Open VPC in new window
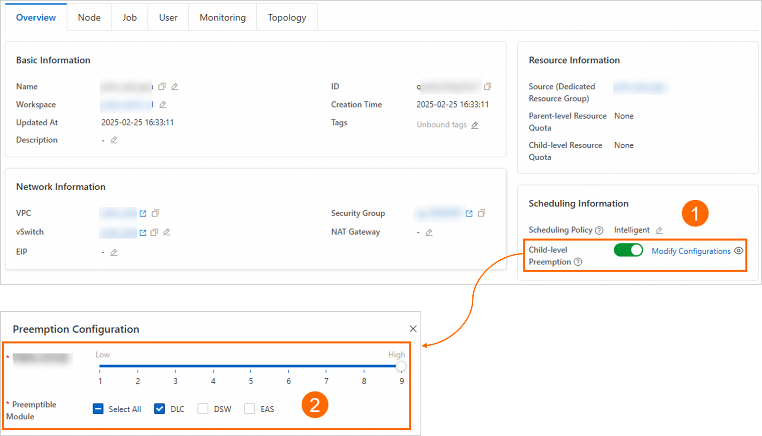762x436 pixels. click(143, 213)
